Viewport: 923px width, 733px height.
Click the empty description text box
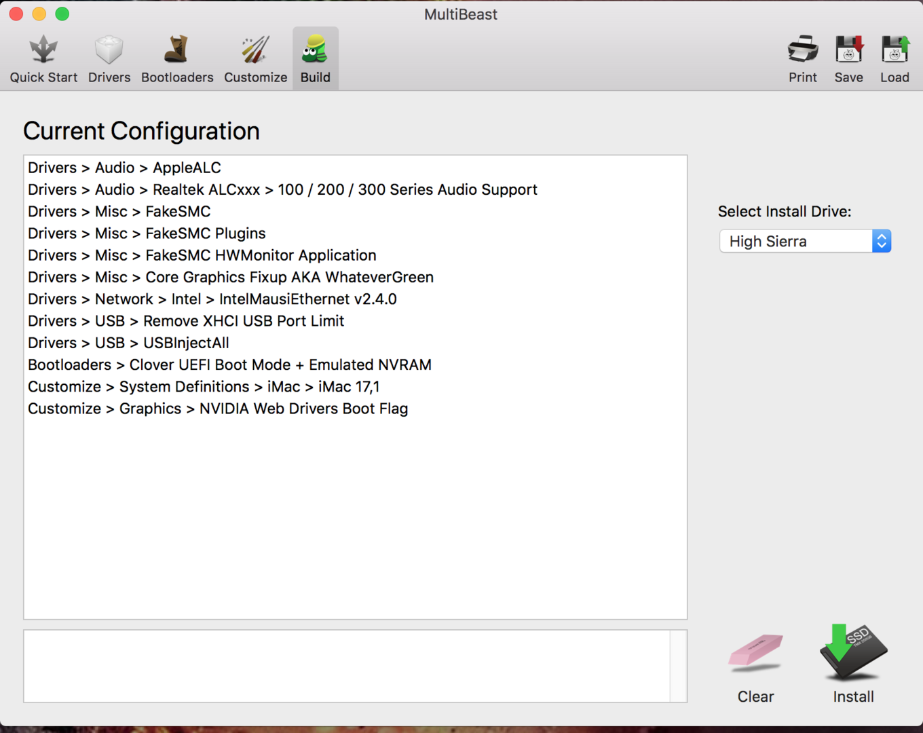coord(346,666)
